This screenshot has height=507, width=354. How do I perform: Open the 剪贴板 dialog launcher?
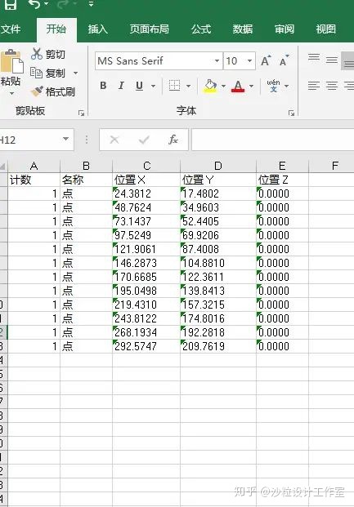click(81, 113)
